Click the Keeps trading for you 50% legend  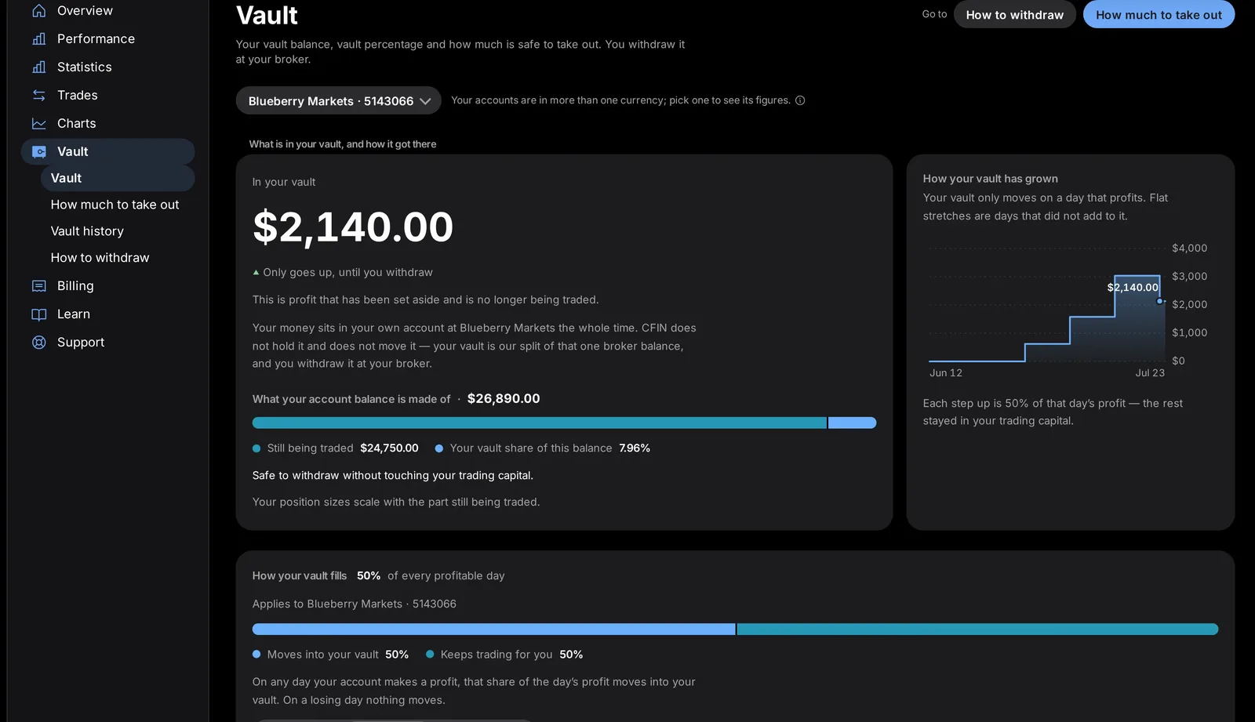(x=504, y=655)
